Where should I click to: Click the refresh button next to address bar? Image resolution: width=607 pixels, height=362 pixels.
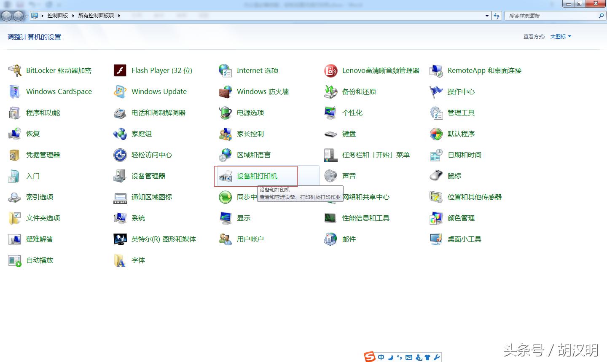[497, 16]
